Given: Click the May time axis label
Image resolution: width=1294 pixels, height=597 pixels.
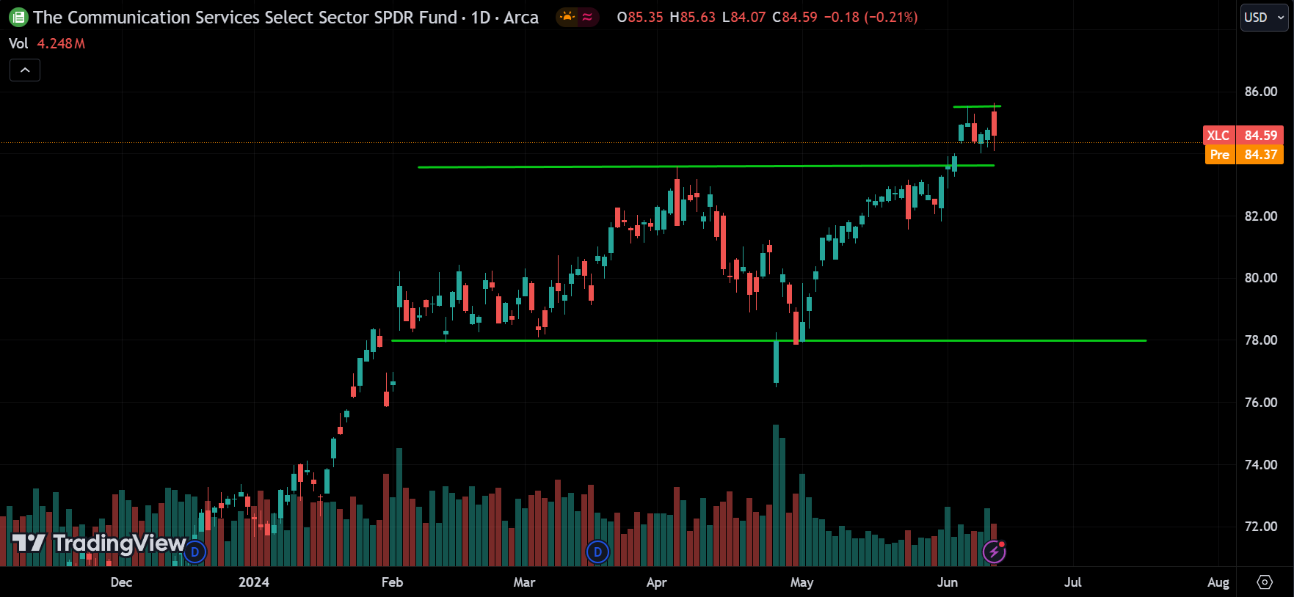Looking at the screenshot, I should click(802, 582).
